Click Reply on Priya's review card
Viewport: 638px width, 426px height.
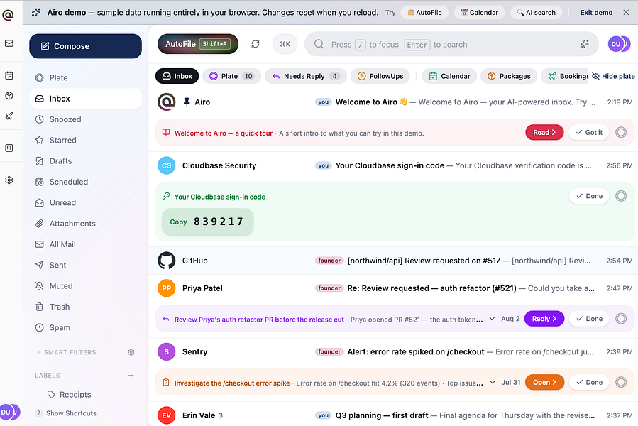tap(544, 319)
